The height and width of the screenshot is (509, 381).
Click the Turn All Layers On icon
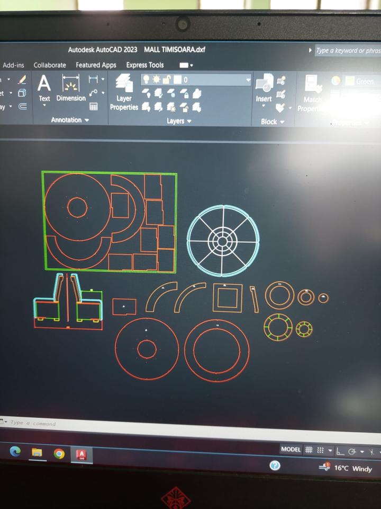pos(146,107)
